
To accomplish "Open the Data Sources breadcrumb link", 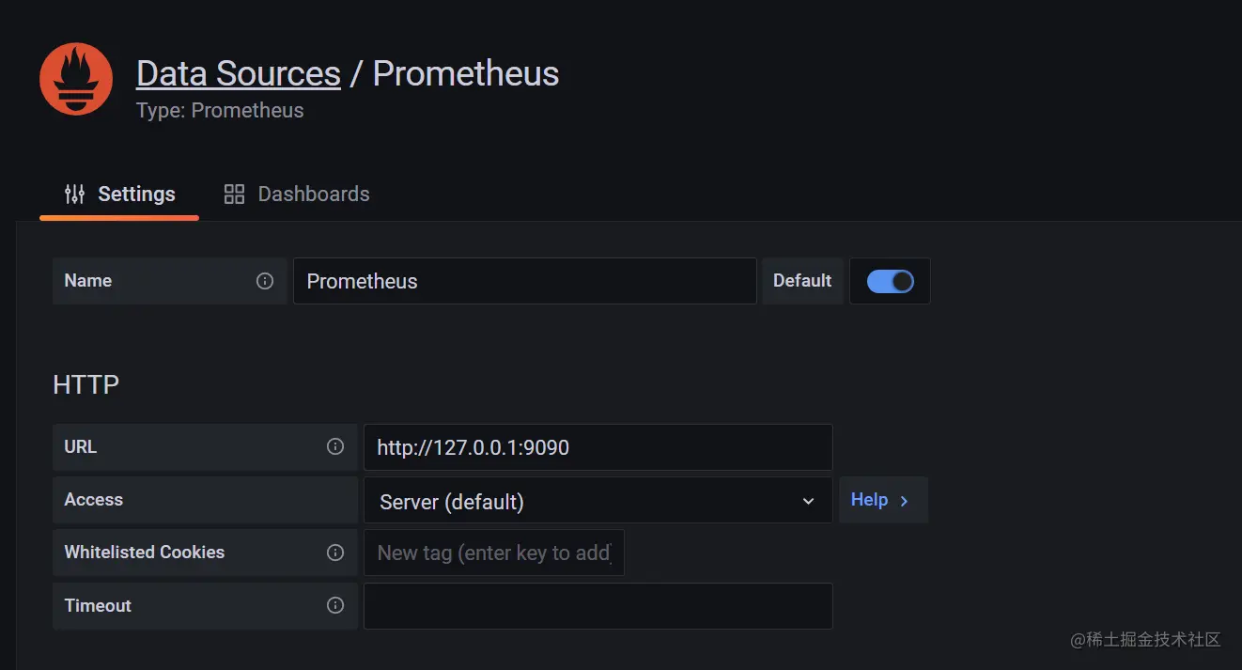I will (238, 73).
